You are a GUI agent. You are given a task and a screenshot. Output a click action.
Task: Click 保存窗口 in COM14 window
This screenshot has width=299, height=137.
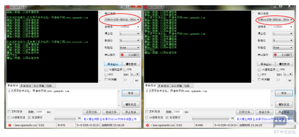(266, 64)
